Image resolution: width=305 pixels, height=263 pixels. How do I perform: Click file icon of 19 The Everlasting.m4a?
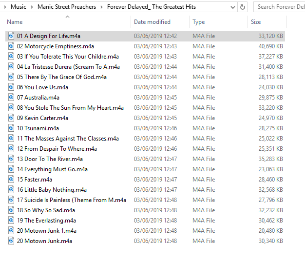(11, 221)
